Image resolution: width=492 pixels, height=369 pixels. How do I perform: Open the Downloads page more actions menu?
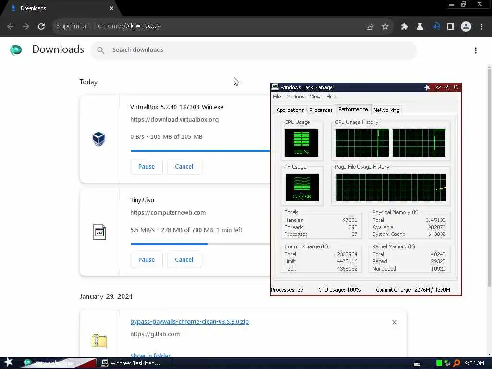click(x=476, y=50)
